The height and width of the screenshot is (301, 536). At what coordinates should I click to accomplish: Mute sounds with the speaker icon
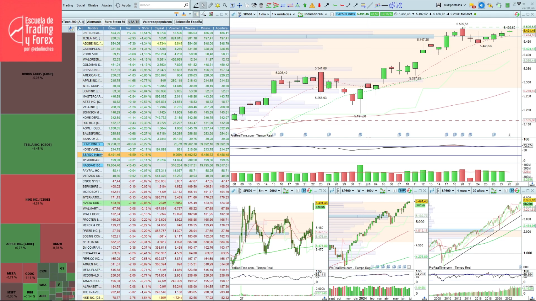[481, 5]
